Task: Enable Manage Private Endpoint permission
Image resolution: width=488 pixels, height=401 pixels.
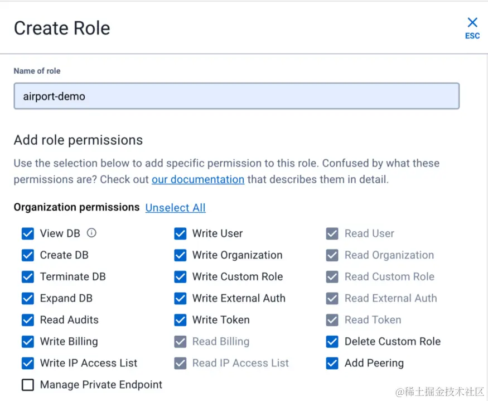Action: [28, 385]
